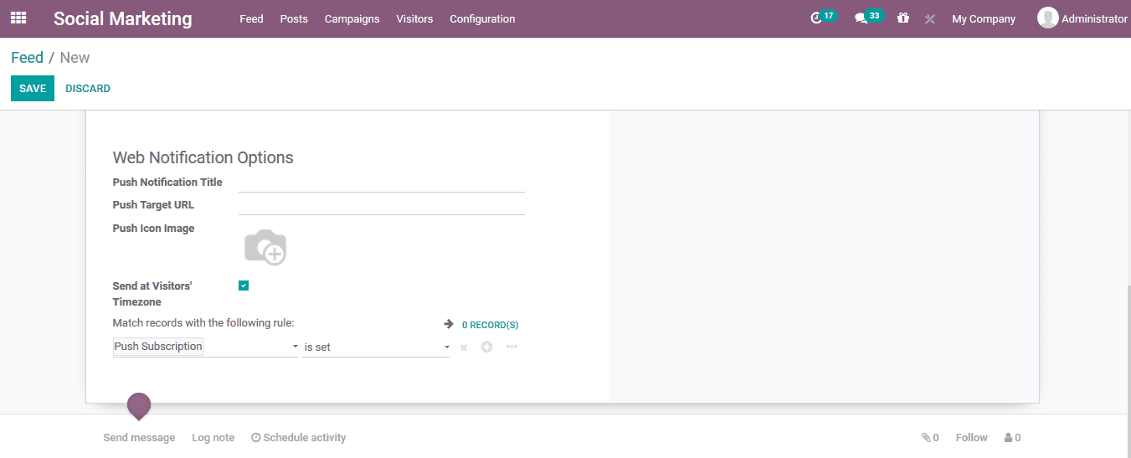
Task: Delete the filter rule with x icon
Action: pyautogui.click(x=464, y=347)
